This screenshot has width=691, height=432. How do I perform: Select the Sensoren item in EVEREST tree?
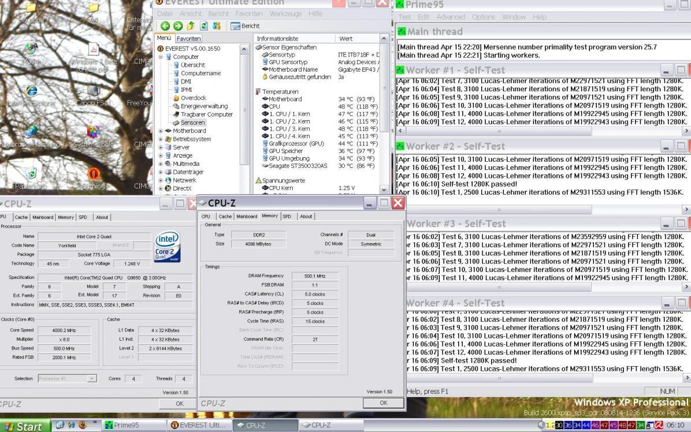(192, 122)
